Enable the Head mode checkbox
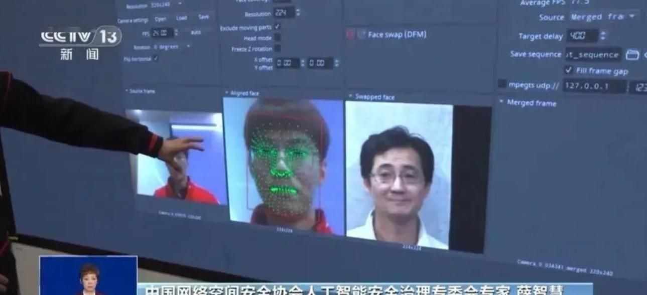The height and width of the screenshot is (295, 647). pos(277,38)
